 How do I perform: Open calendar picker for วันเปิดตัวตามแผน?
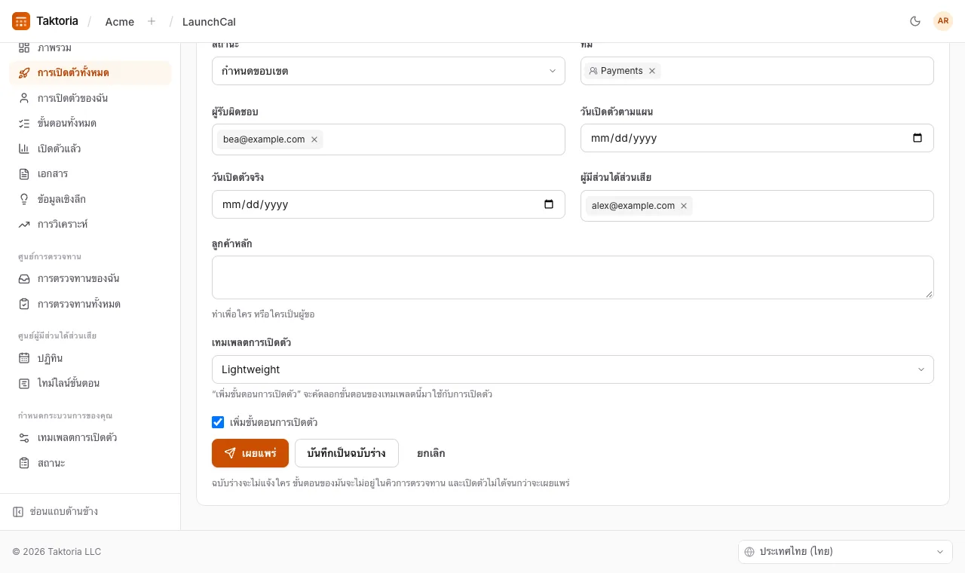pyautogui.click(x=918, y=138)
